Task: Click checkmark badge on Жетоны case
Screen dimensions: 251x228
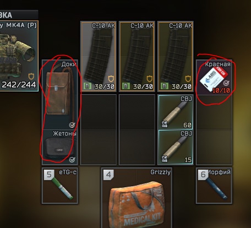Action: point(72,160)
